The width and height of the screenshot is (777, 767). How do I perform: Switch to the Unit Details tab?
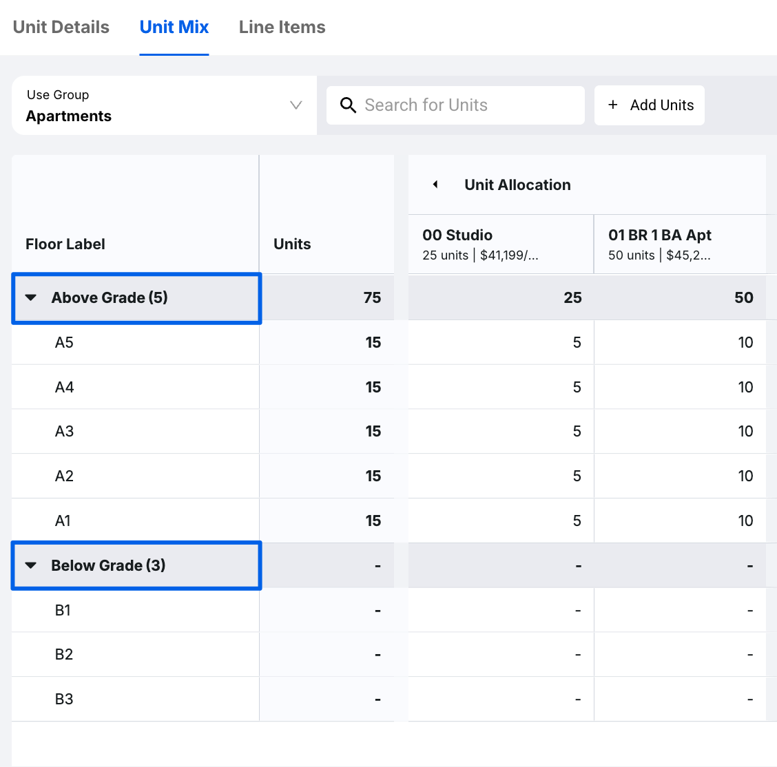(61, 28)
